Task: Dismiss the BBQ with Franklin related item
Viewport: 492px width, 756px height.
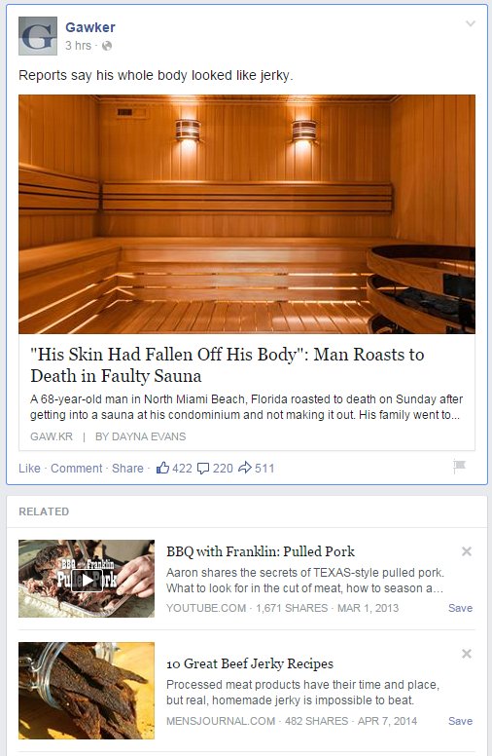Action: 467,551
